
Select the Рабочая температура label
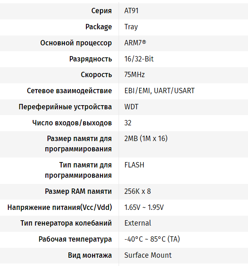pos(75,239)
